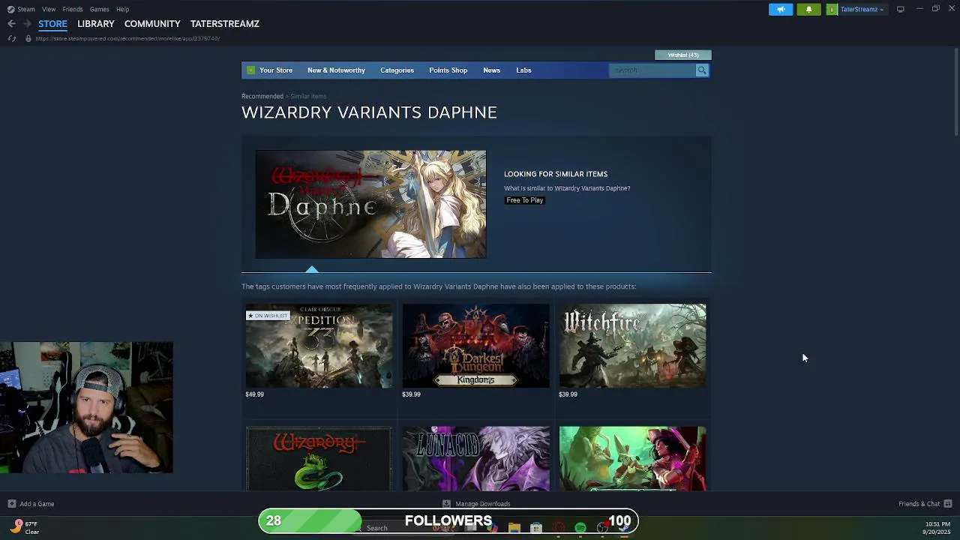Click the weather widget showing 67°F

[24, 528]
